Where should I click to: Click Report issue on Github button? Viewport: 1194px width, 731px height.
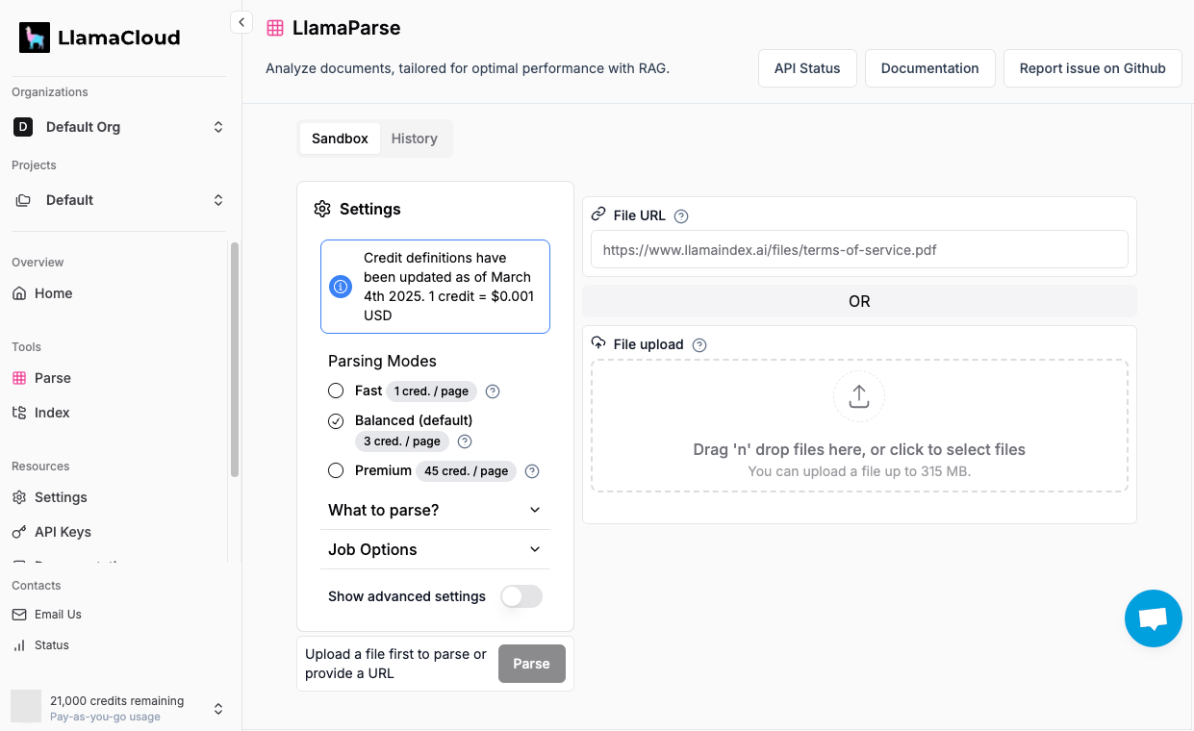pos(1092,68)
